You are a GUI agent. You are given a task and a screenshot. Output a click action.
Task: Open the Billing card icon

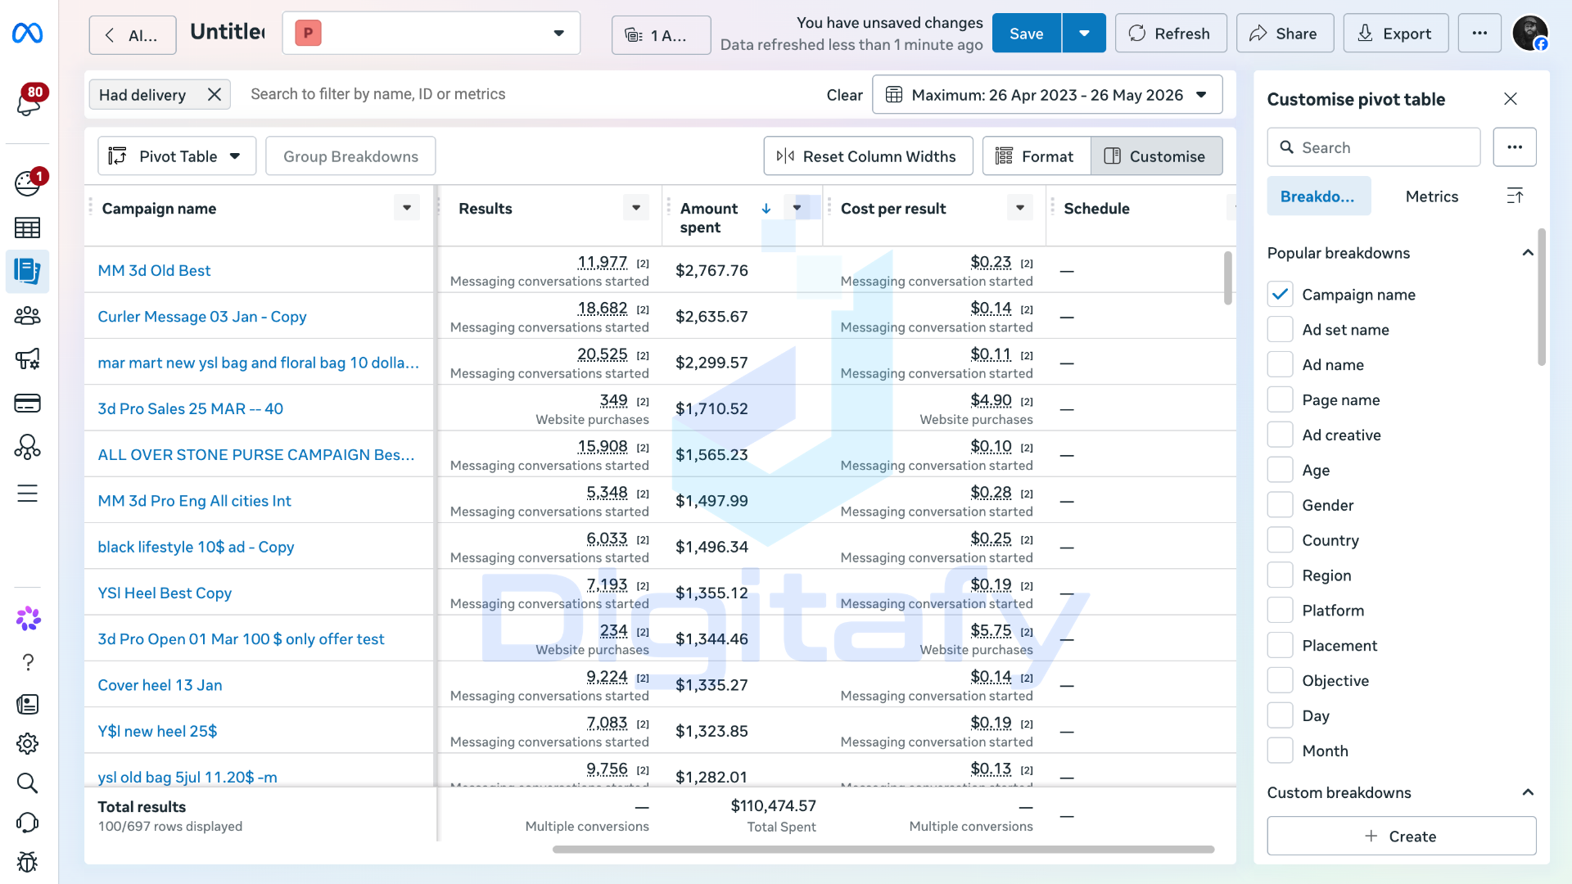[28, 404]
